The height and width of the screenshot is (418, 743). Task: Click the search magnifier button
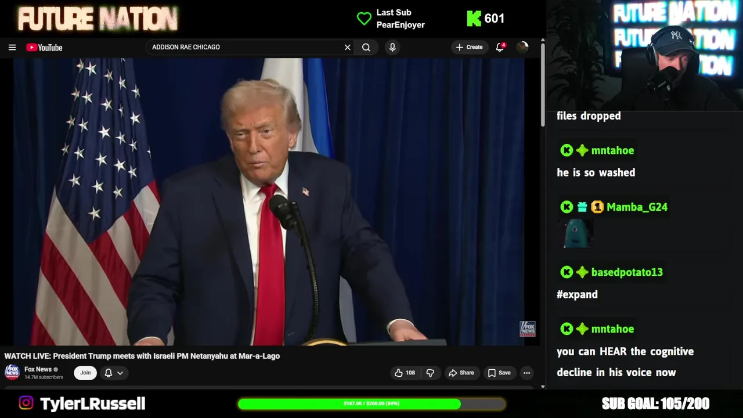click(366, 48)
